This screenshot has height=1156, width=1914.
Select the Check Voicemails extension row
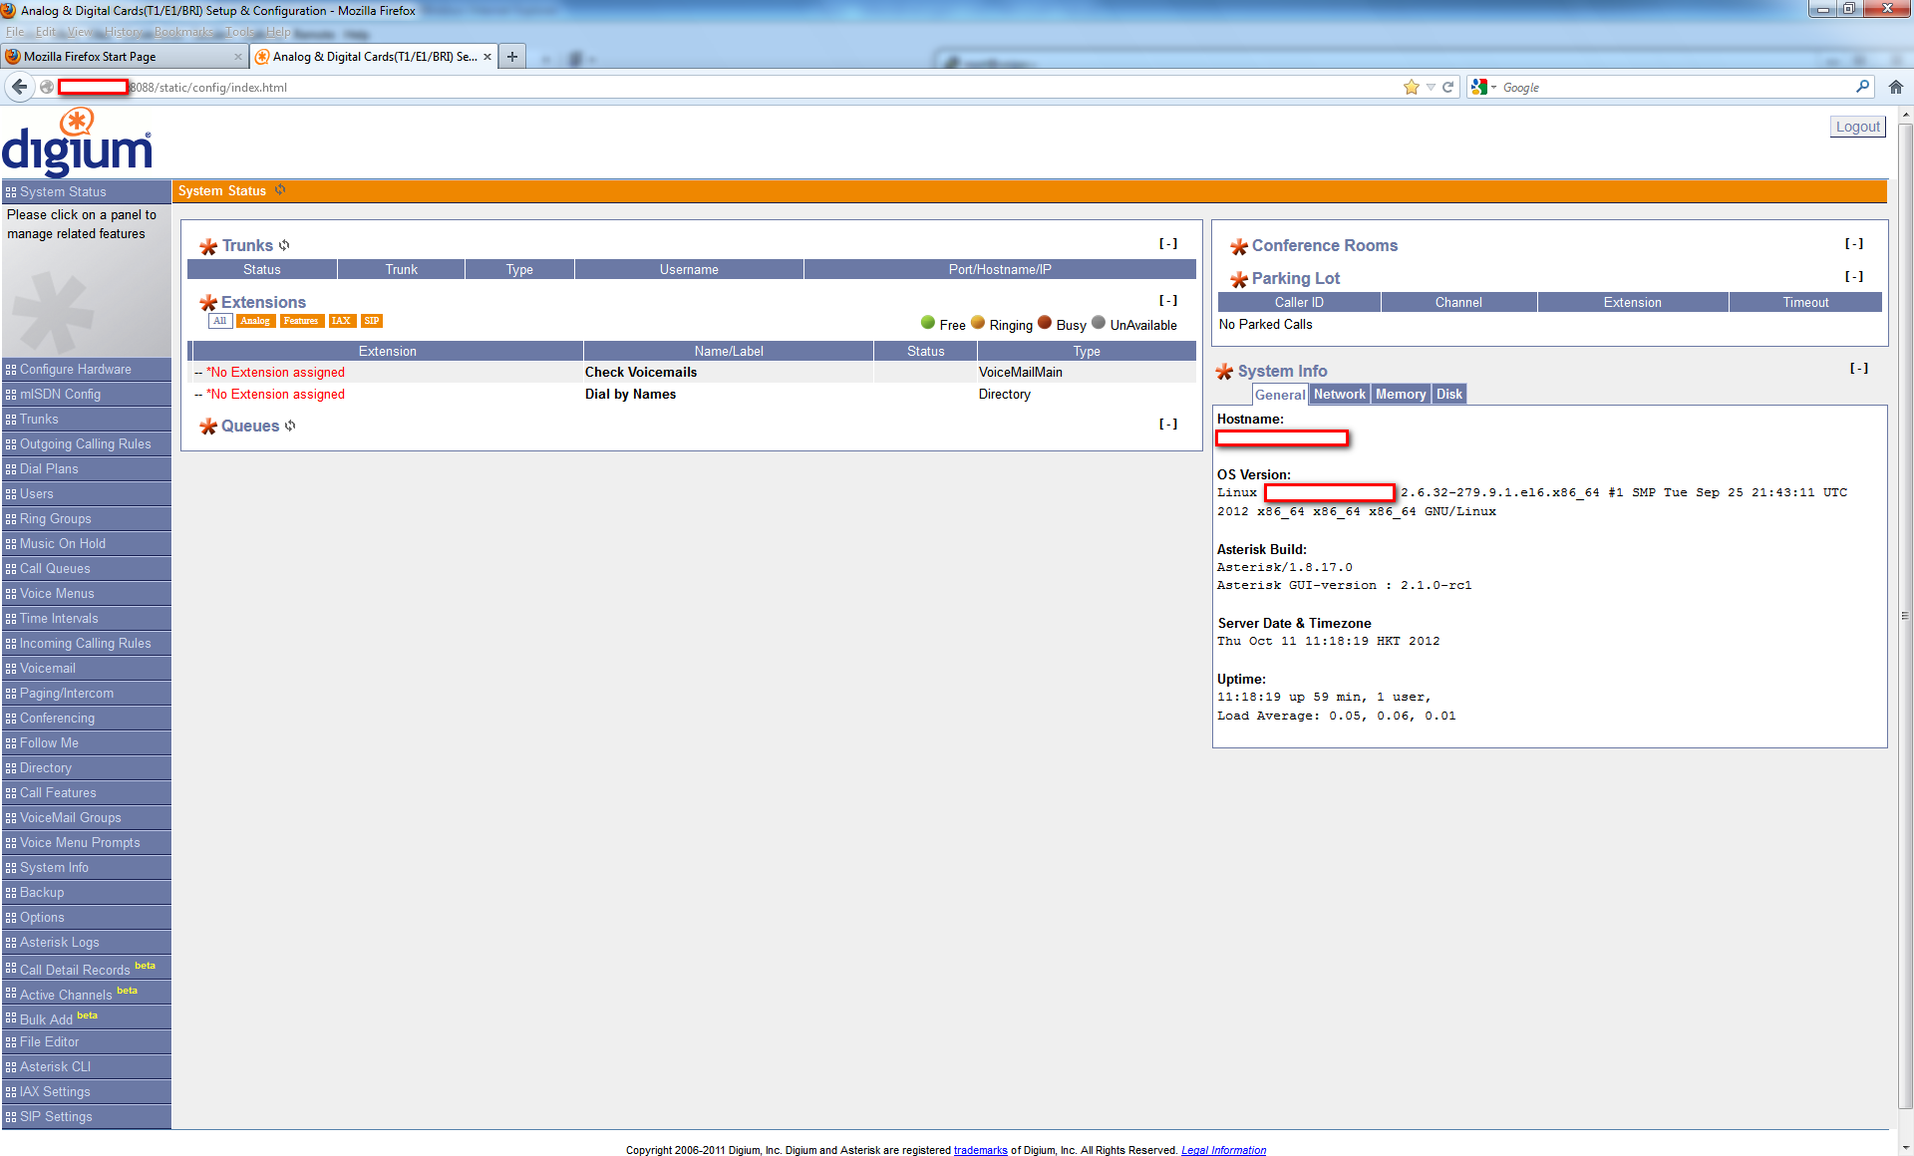click(692, 372)
